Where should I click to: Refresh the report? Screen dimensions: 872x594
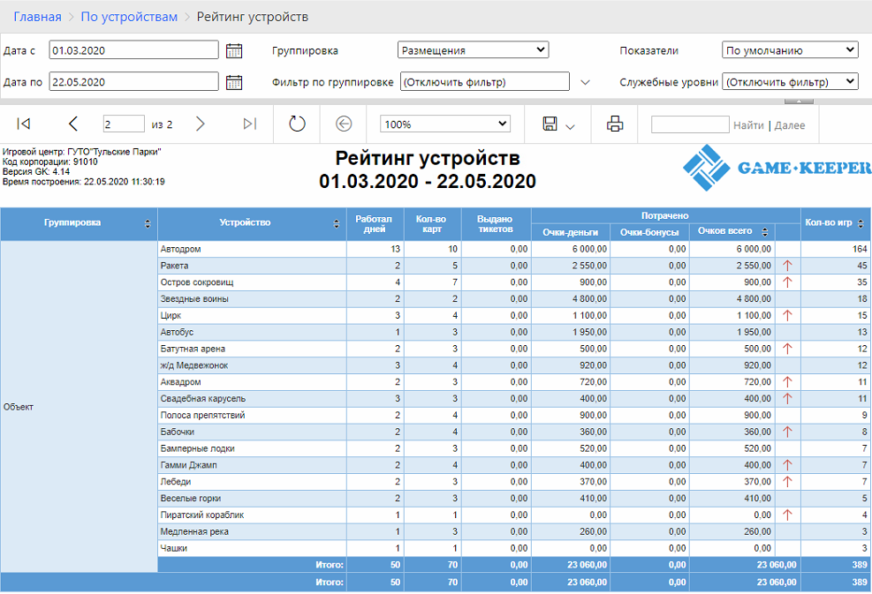(297, 124)
